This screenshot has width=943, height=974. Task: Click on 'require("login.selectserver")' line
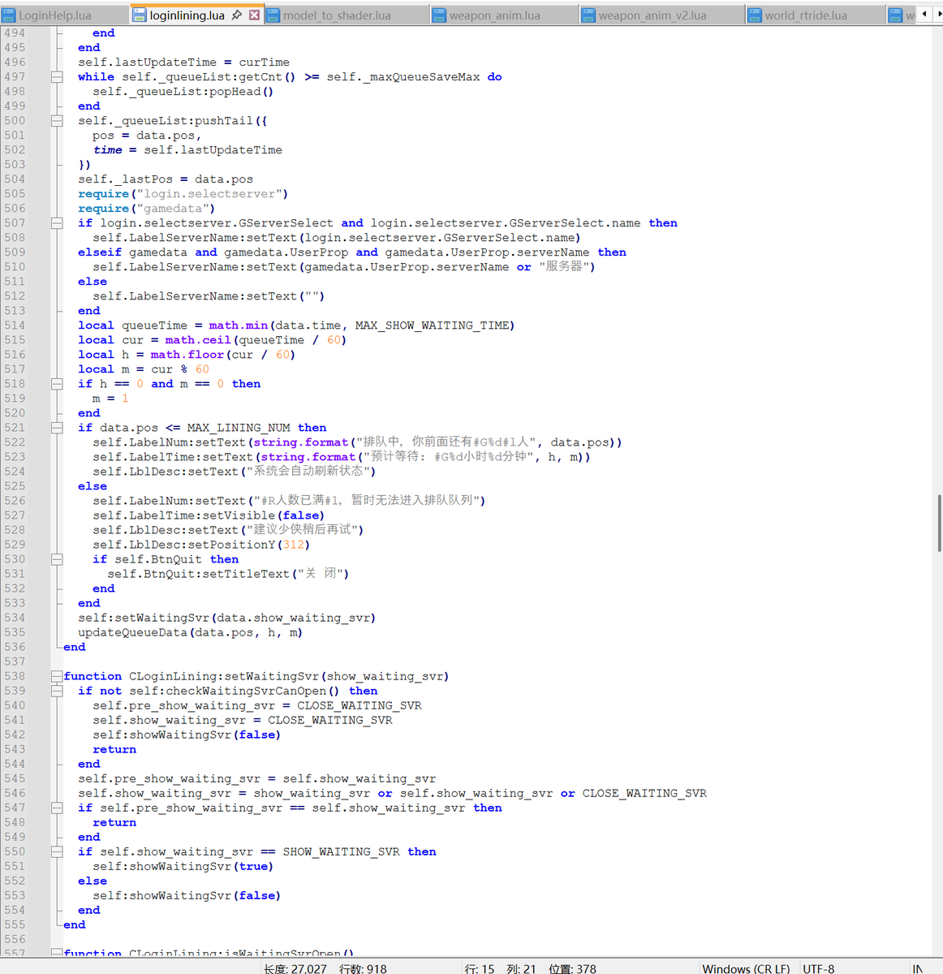pyautogui.click(x=183, y=194)
